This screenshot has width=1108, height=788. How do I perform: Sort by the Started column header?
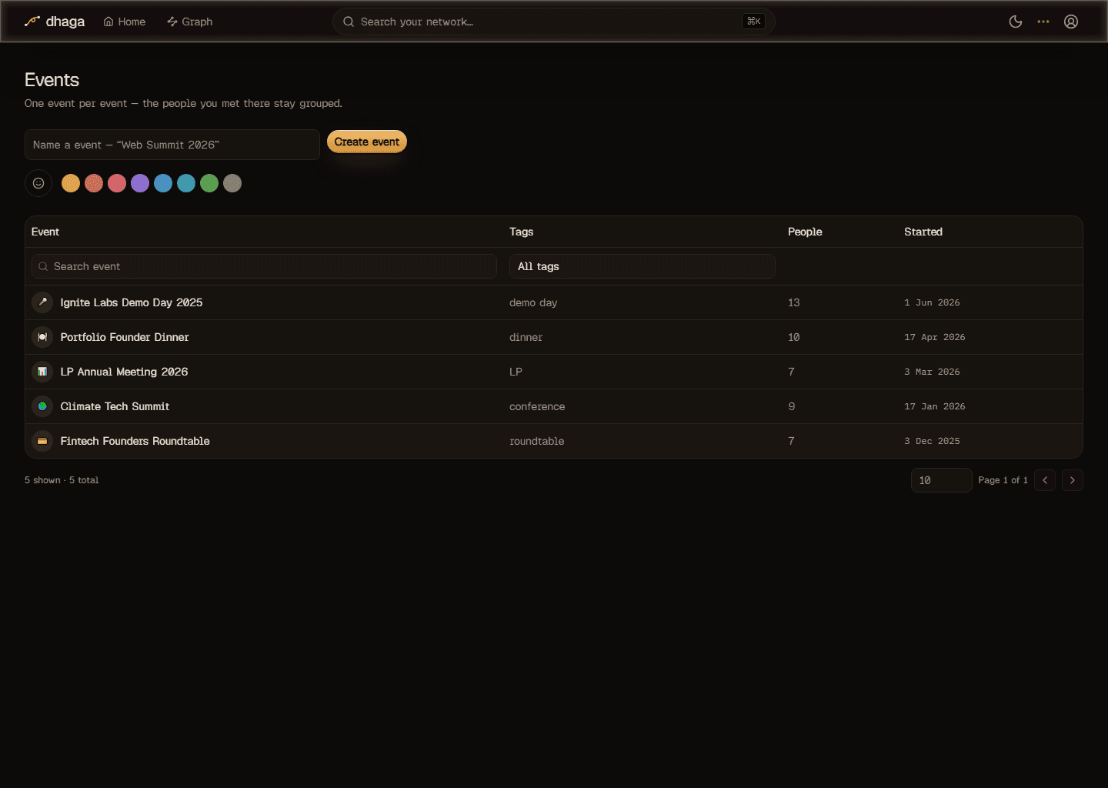(x=923, y=232)
